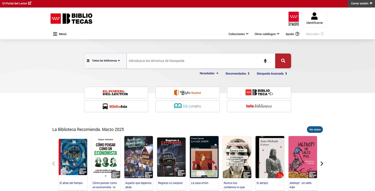Open the Ayuda question mark icon
The height and width of the screenshot is (191, 375).
click(x=297, y=34)
